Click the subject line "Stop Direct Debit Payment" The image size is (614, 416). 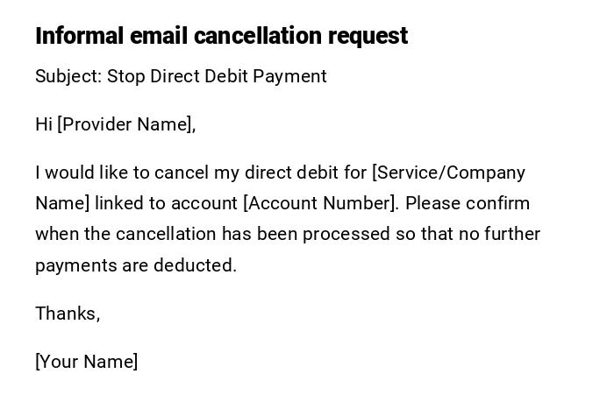coord(217,76)
